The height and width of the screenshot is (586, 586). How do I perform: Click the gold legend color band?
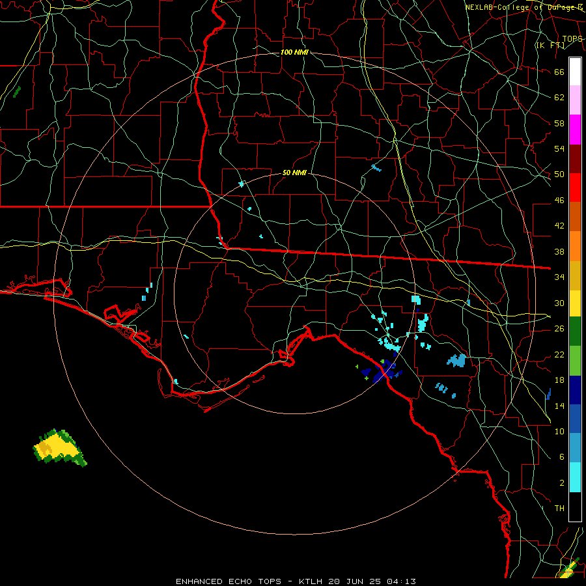(x=575, y=275)
